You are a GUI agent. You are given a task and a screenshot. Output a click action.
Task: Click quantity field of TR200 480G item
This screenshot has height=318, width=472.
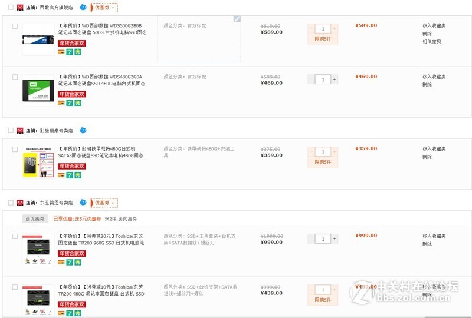point(323,290)
